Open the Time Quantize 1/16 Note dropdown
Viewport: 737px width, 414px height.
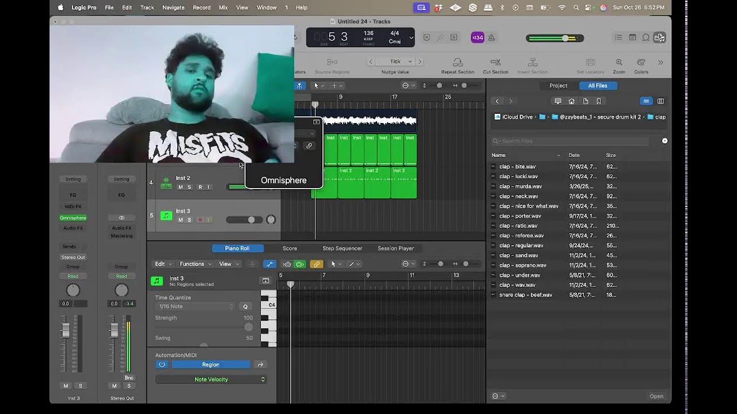(x=196, y=306)
